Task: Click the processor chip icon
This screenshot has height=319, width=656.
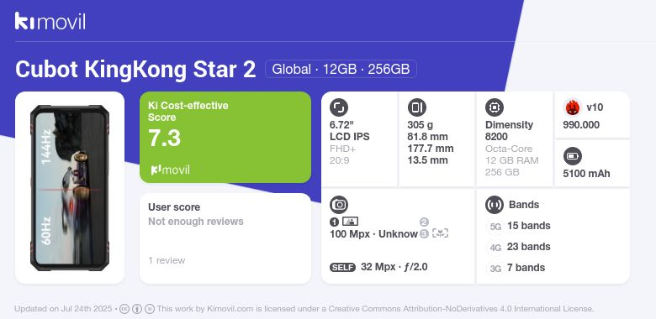Action: click(x=495, y=107)
